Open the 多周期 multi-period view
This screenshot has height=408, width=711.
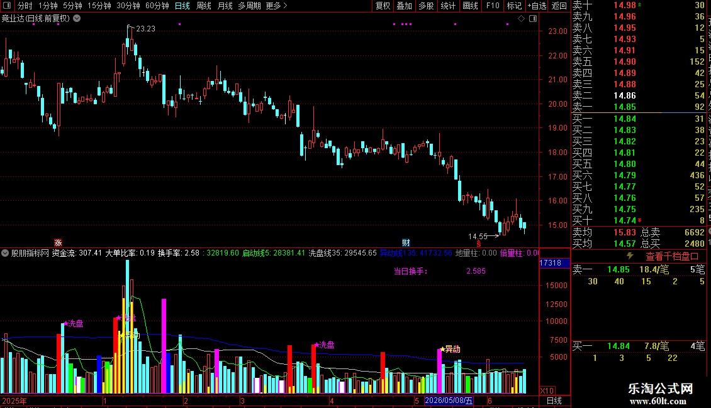click(249, 6)
